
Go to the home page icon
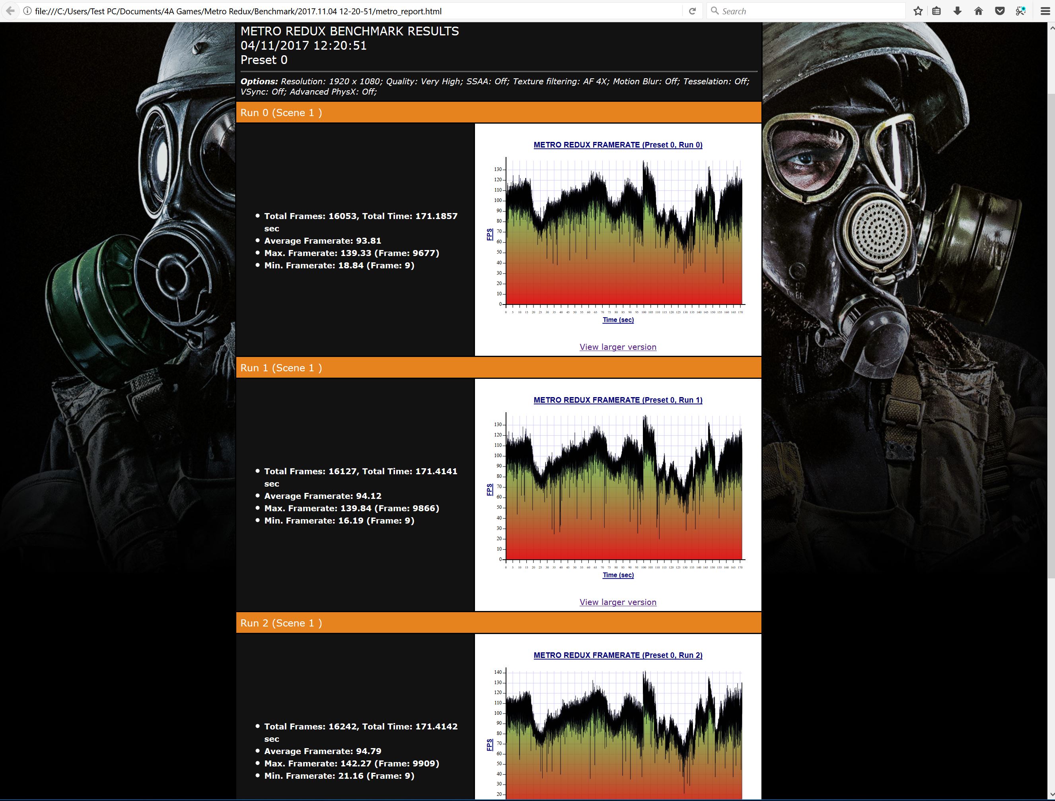978,11
